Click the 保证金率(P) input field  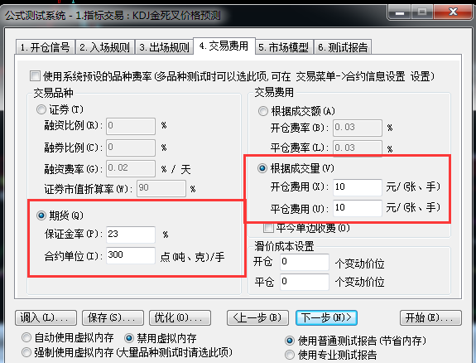pos(131,235)
